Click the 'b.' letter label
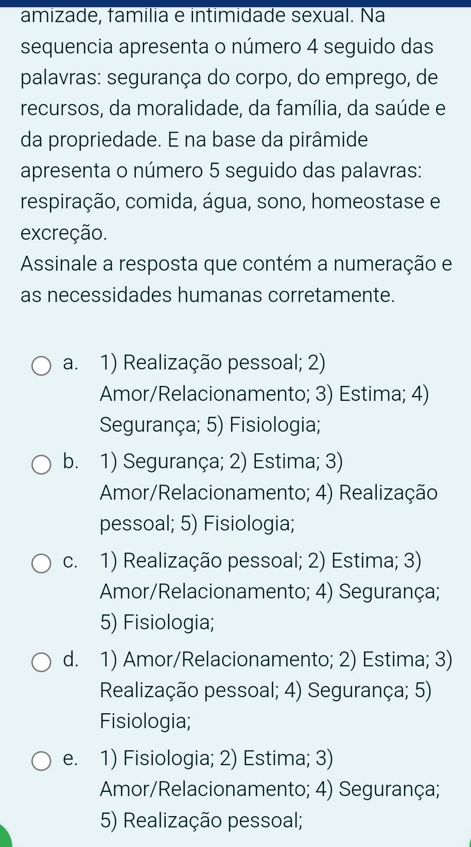 coord(71,462)
